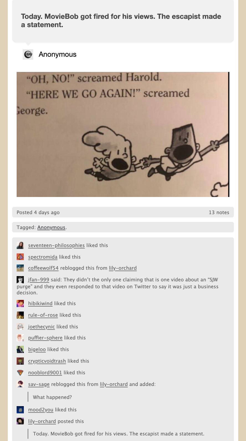Screen dimensions: 246x441
Task: Open sav-sage blog link
Action: [39, 384]
